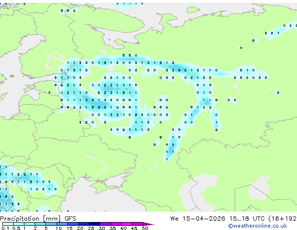Click the '0.1' legend scale label
The width and height of the screenshot is (297, 230).
click(6, 228)
